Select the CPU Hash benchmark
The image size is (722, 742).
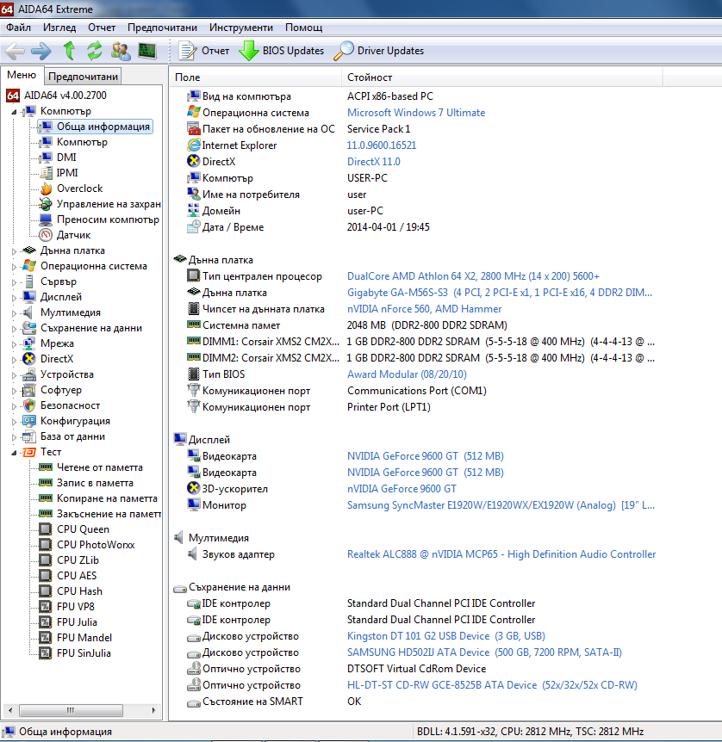coord(79,591)
